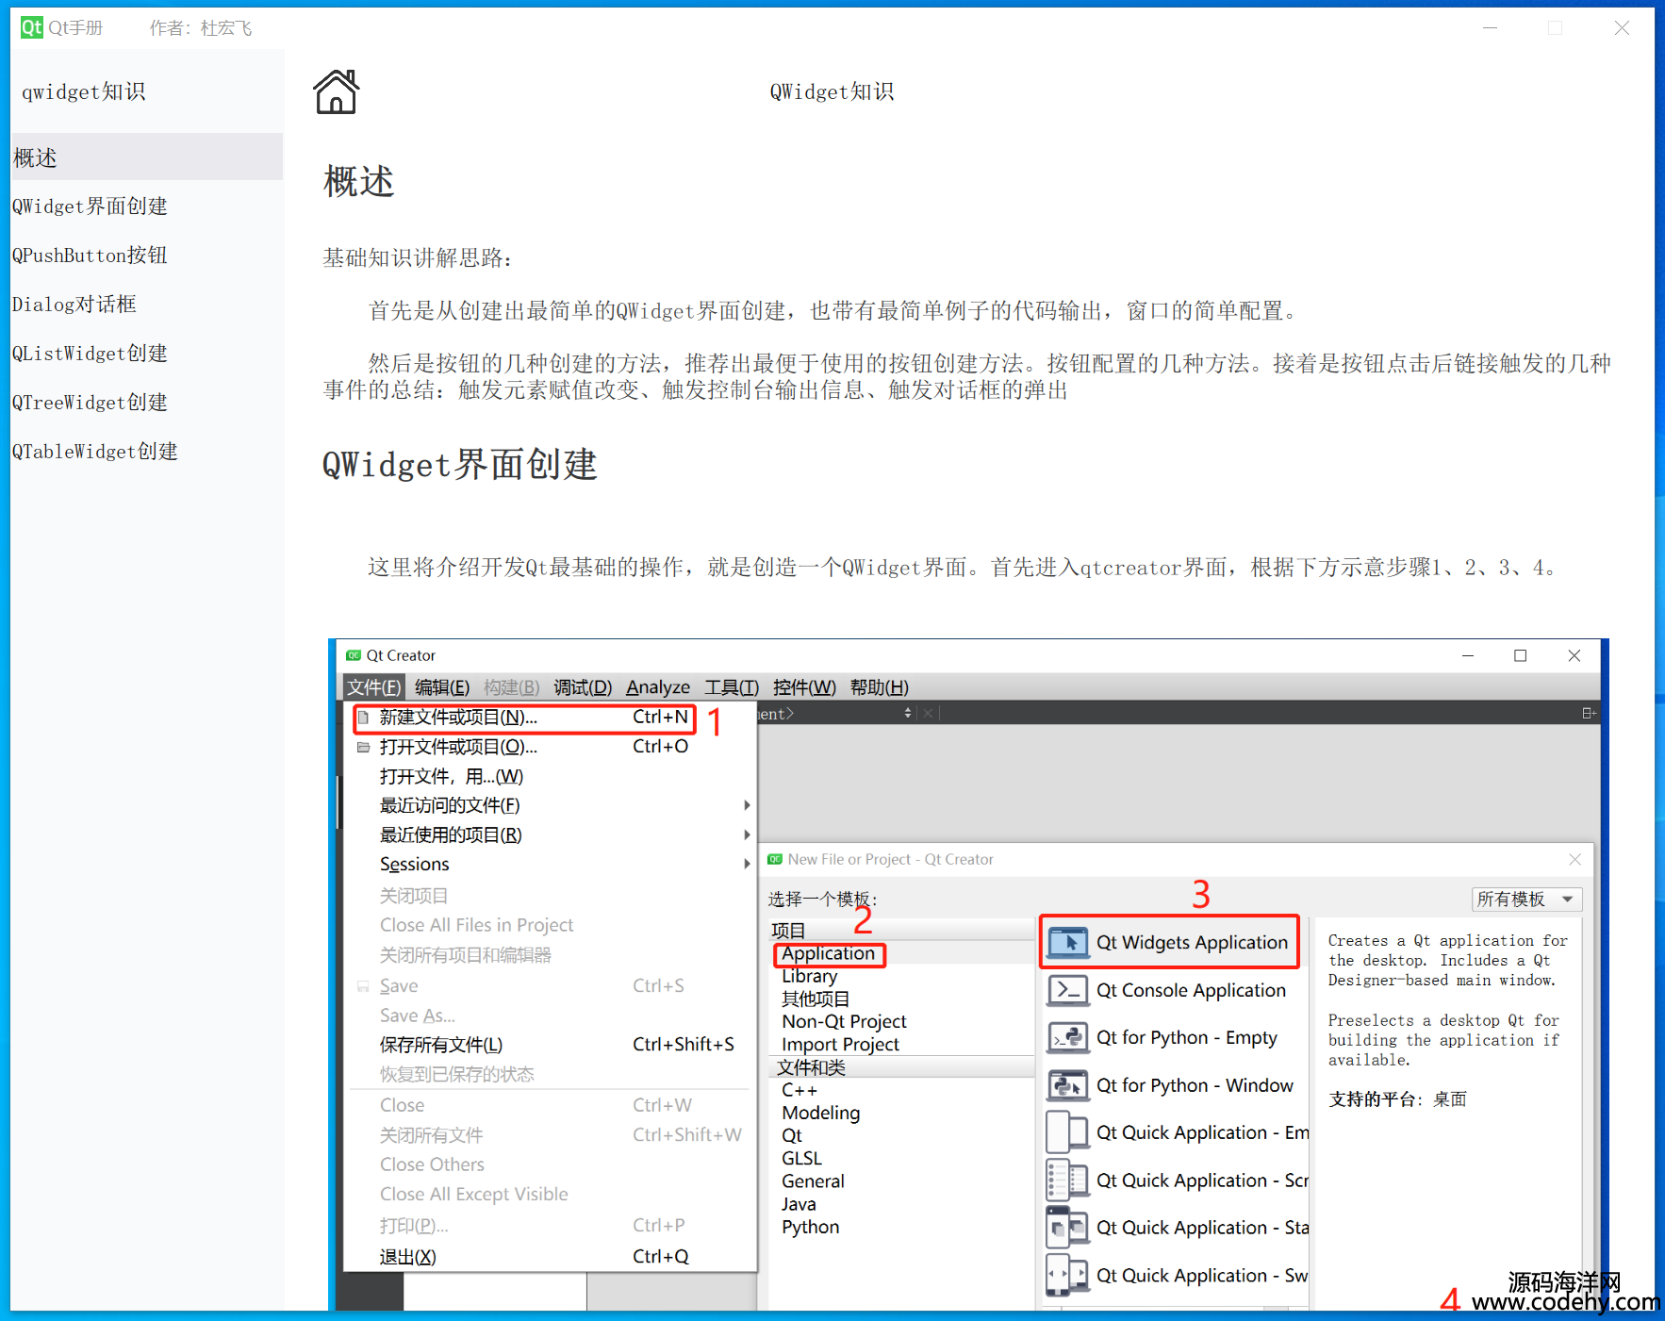1665x1321 pixels.
Task: Open the QPushButton按钮 sidebar entry
Action: click(x=146, y=255)
